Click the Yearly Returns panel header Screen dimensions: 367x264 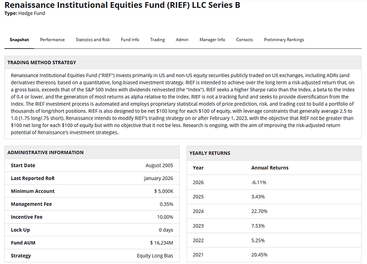tap(210, 153)
